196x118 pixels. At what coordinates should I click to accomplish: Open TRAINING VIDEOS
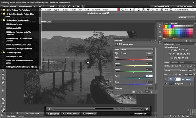coord(8,6)
